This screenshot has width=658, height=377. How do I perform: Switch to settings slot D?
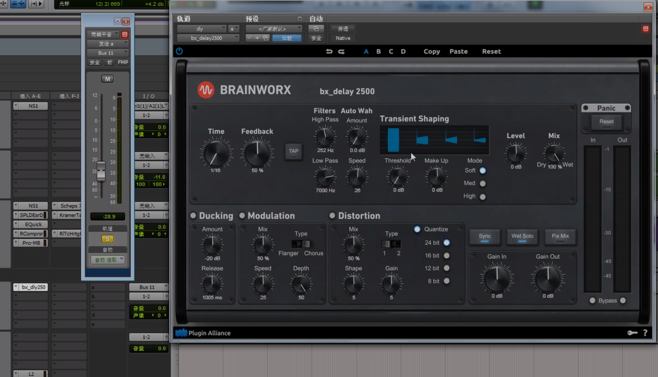(x=403, y=51)
